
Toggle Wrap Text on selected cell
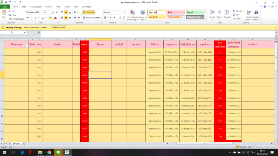[x=88, y=12]
